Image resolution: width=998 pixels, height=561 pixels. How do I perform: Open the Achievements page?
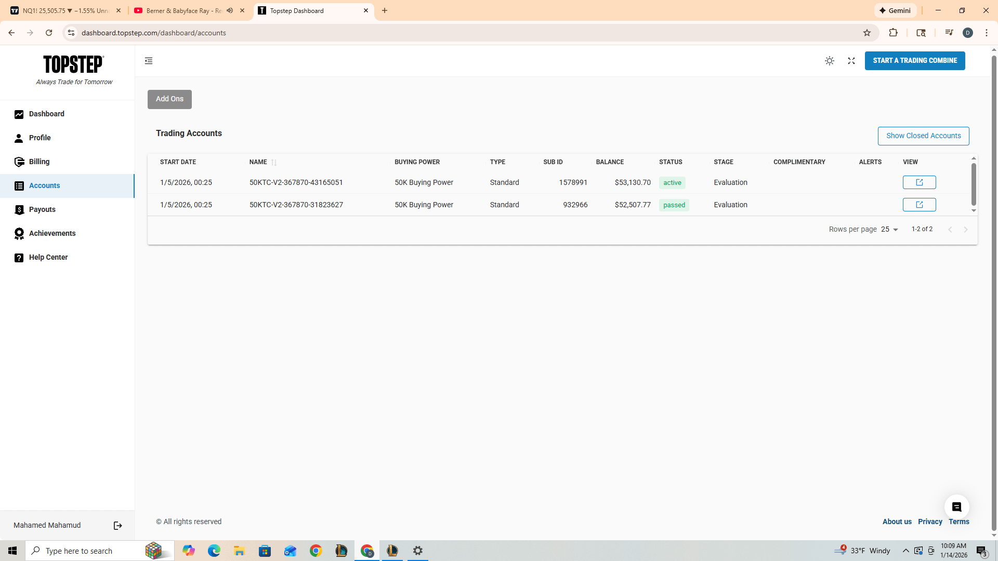(52, 233)
